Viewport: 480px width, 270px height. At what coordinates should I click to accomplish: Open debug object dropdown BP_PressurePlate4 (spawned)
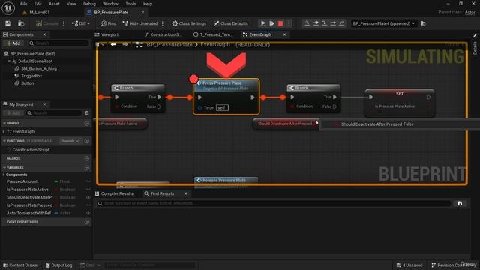tap(383, 23)
